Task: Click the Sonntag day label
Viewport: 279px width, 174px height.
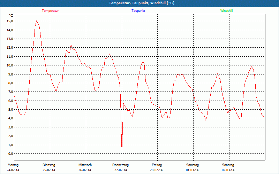Action: click(x=228, y=165)
